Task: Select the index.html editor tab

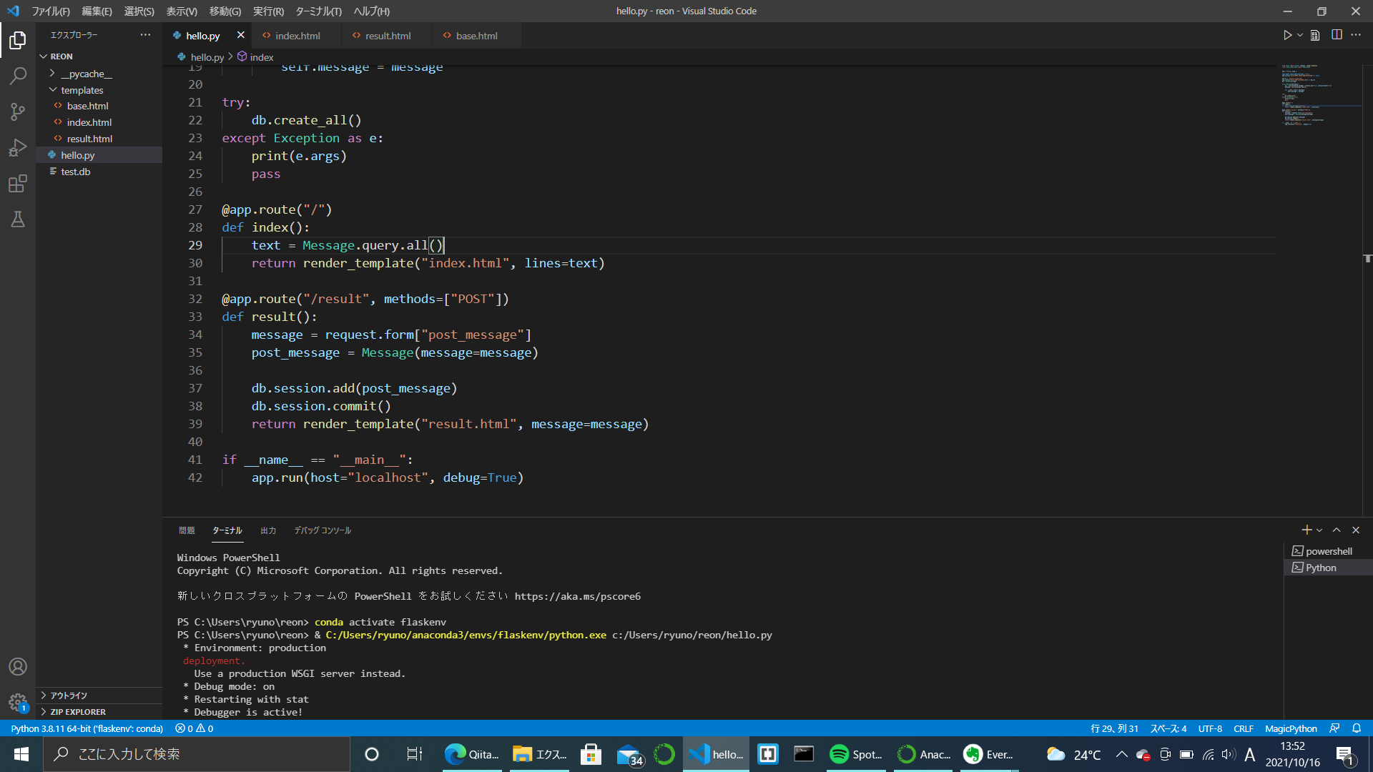Action: (297, 36)
